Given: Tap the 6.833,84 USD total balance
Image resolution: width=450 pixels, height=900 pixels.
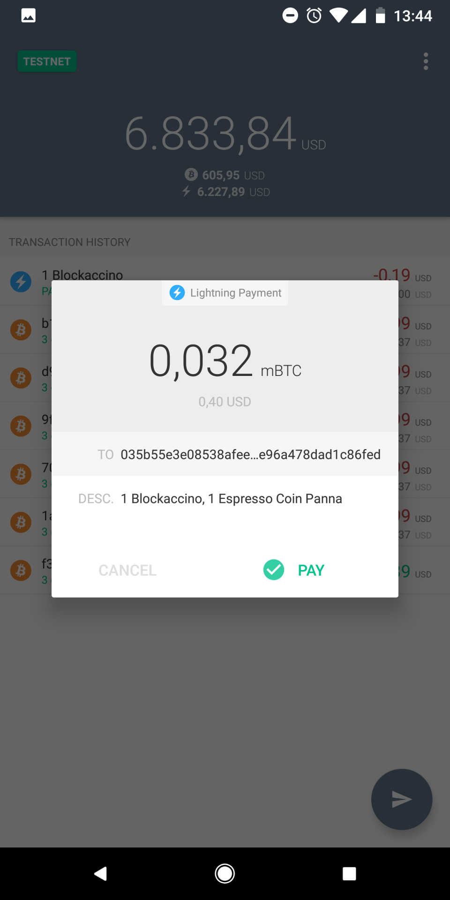Looking at the screenshot, I should pyautogui.click(x=225, y=134).
